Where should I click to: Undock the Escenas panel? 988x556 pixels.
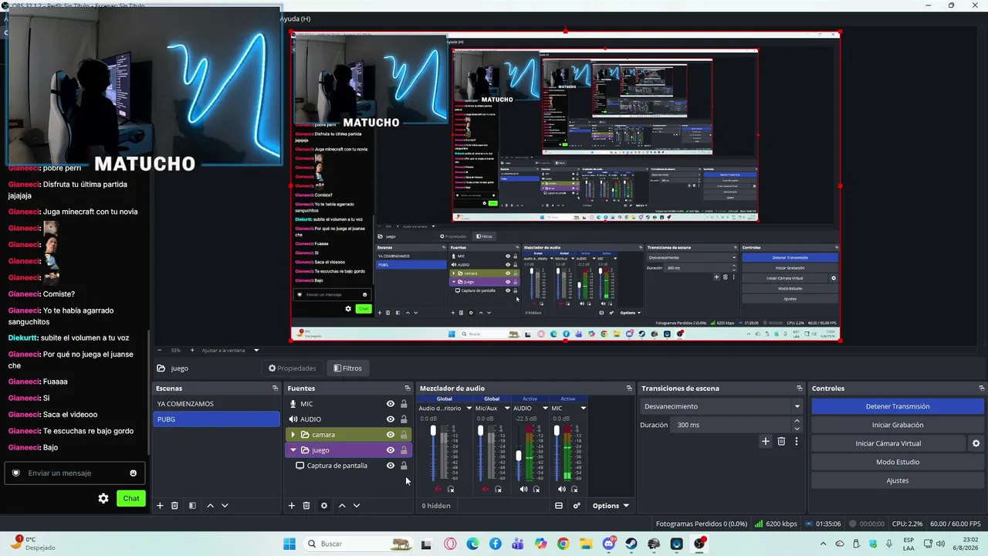click(x=275, y=388)
